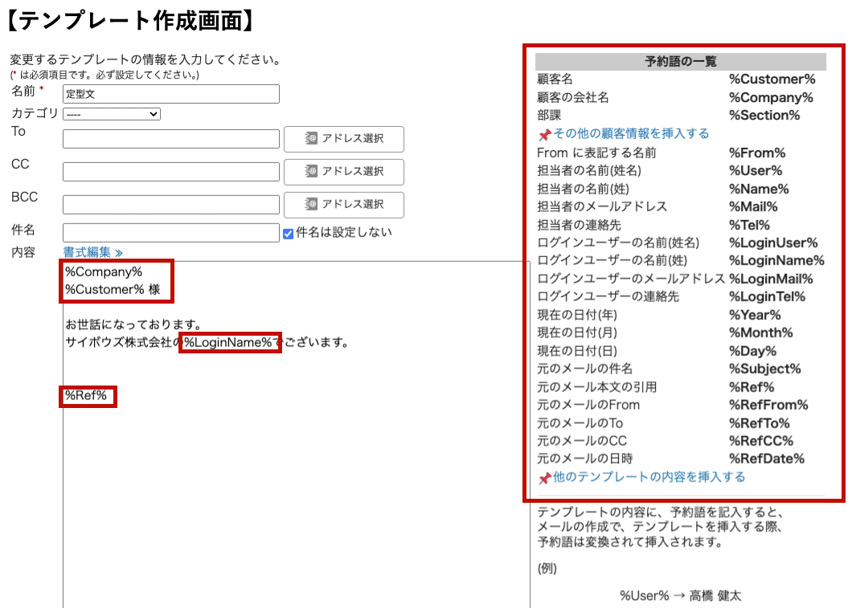Click the アドレス選択 button for BCC

(344, 205)
